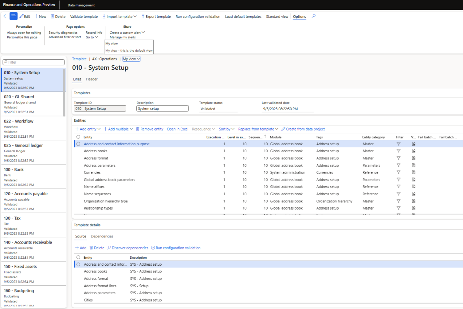Click Discover dependencies button
This screenshot has width=463, height=309.
[x=128, y=248]
